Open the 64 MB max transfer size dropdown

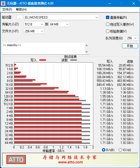coord(59,24)
